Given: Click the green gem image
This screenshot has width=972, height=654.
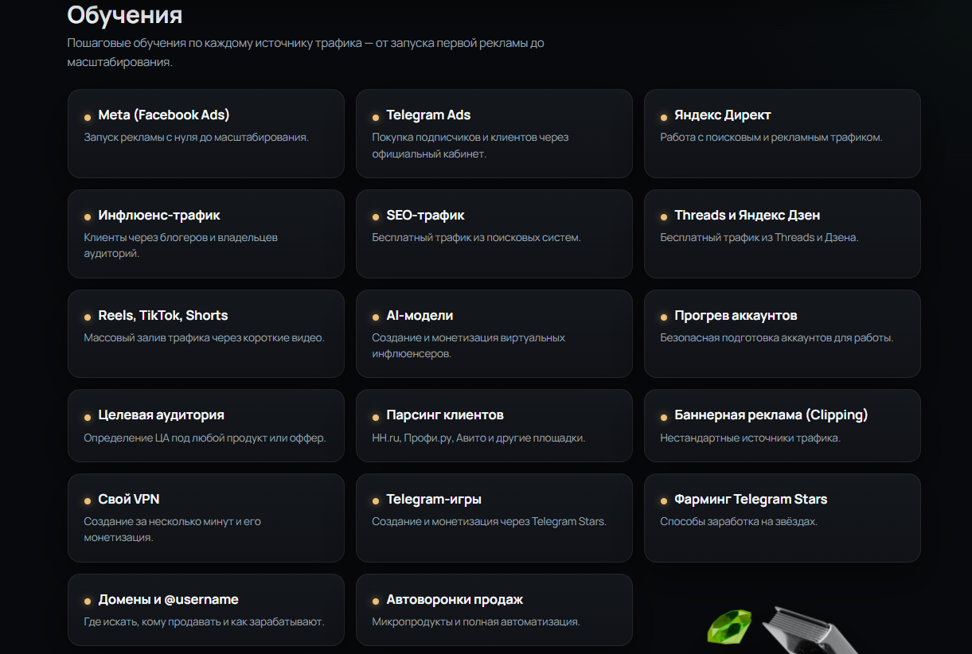Looking at the screenshot, I should pos(729,627).
